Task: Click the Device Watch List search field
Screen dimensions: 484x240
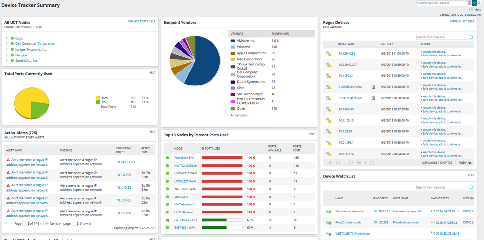Action: pyautogui.click(x=442, y=187)
